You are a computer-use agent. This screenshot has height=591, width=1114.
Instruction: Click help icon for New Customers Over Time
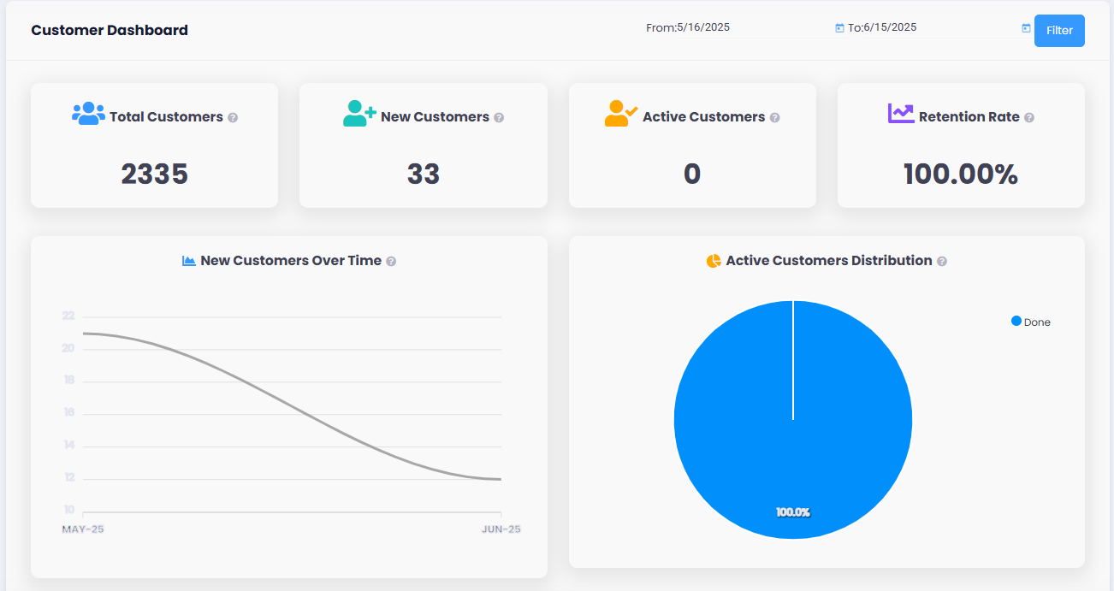pos(391,262)
